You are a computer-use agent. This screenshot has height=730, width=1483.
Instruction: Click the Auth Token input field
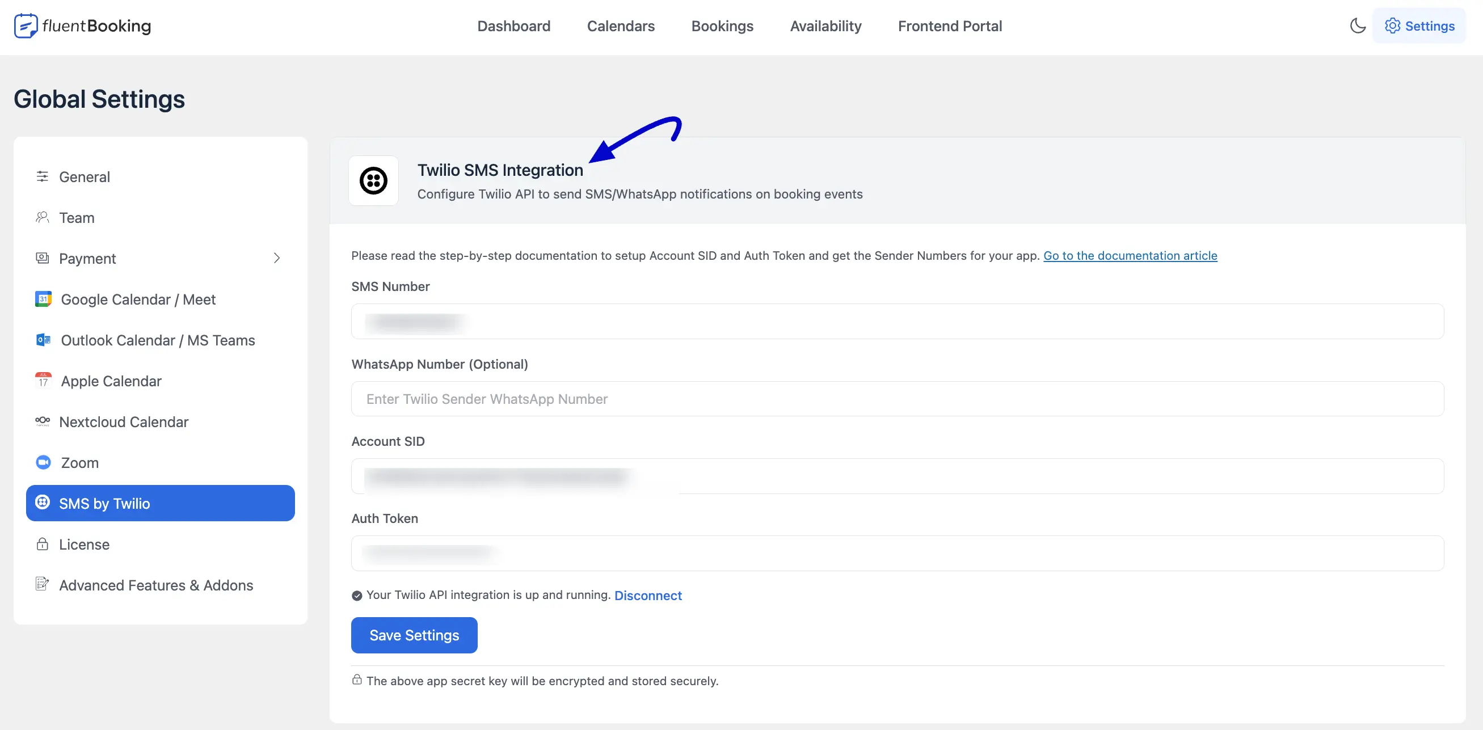(897, 553)
